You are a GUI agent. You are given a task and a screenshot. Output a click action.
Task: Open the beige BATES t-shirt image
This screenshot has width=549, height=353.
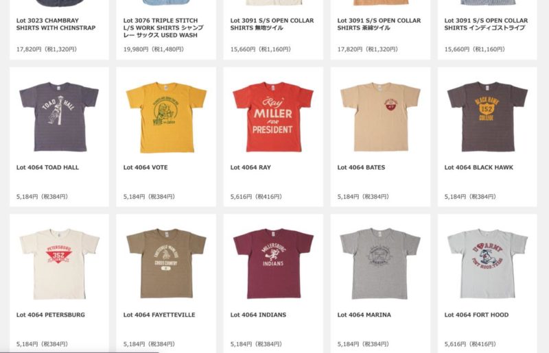click(380, 117)
